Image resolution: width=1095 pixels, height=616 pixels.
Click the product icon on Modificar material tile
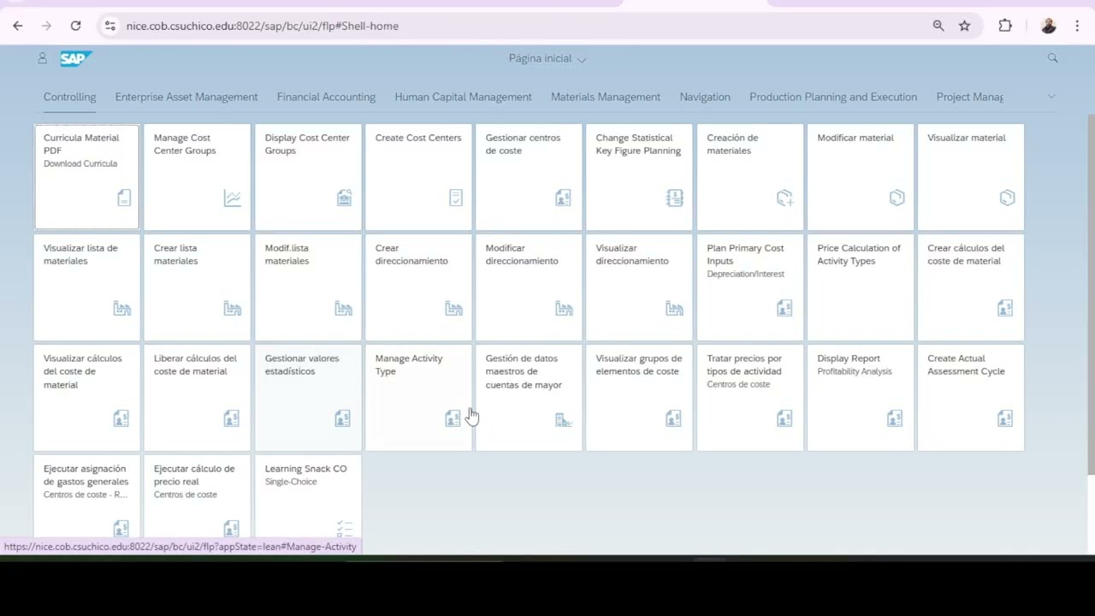[x=897, y=198]
